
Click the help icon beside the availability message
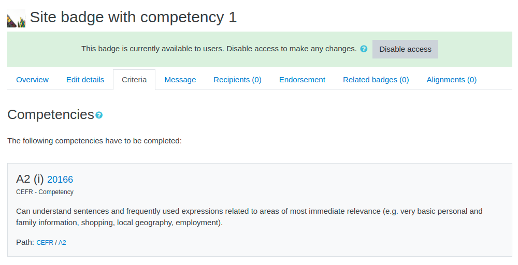364,49
